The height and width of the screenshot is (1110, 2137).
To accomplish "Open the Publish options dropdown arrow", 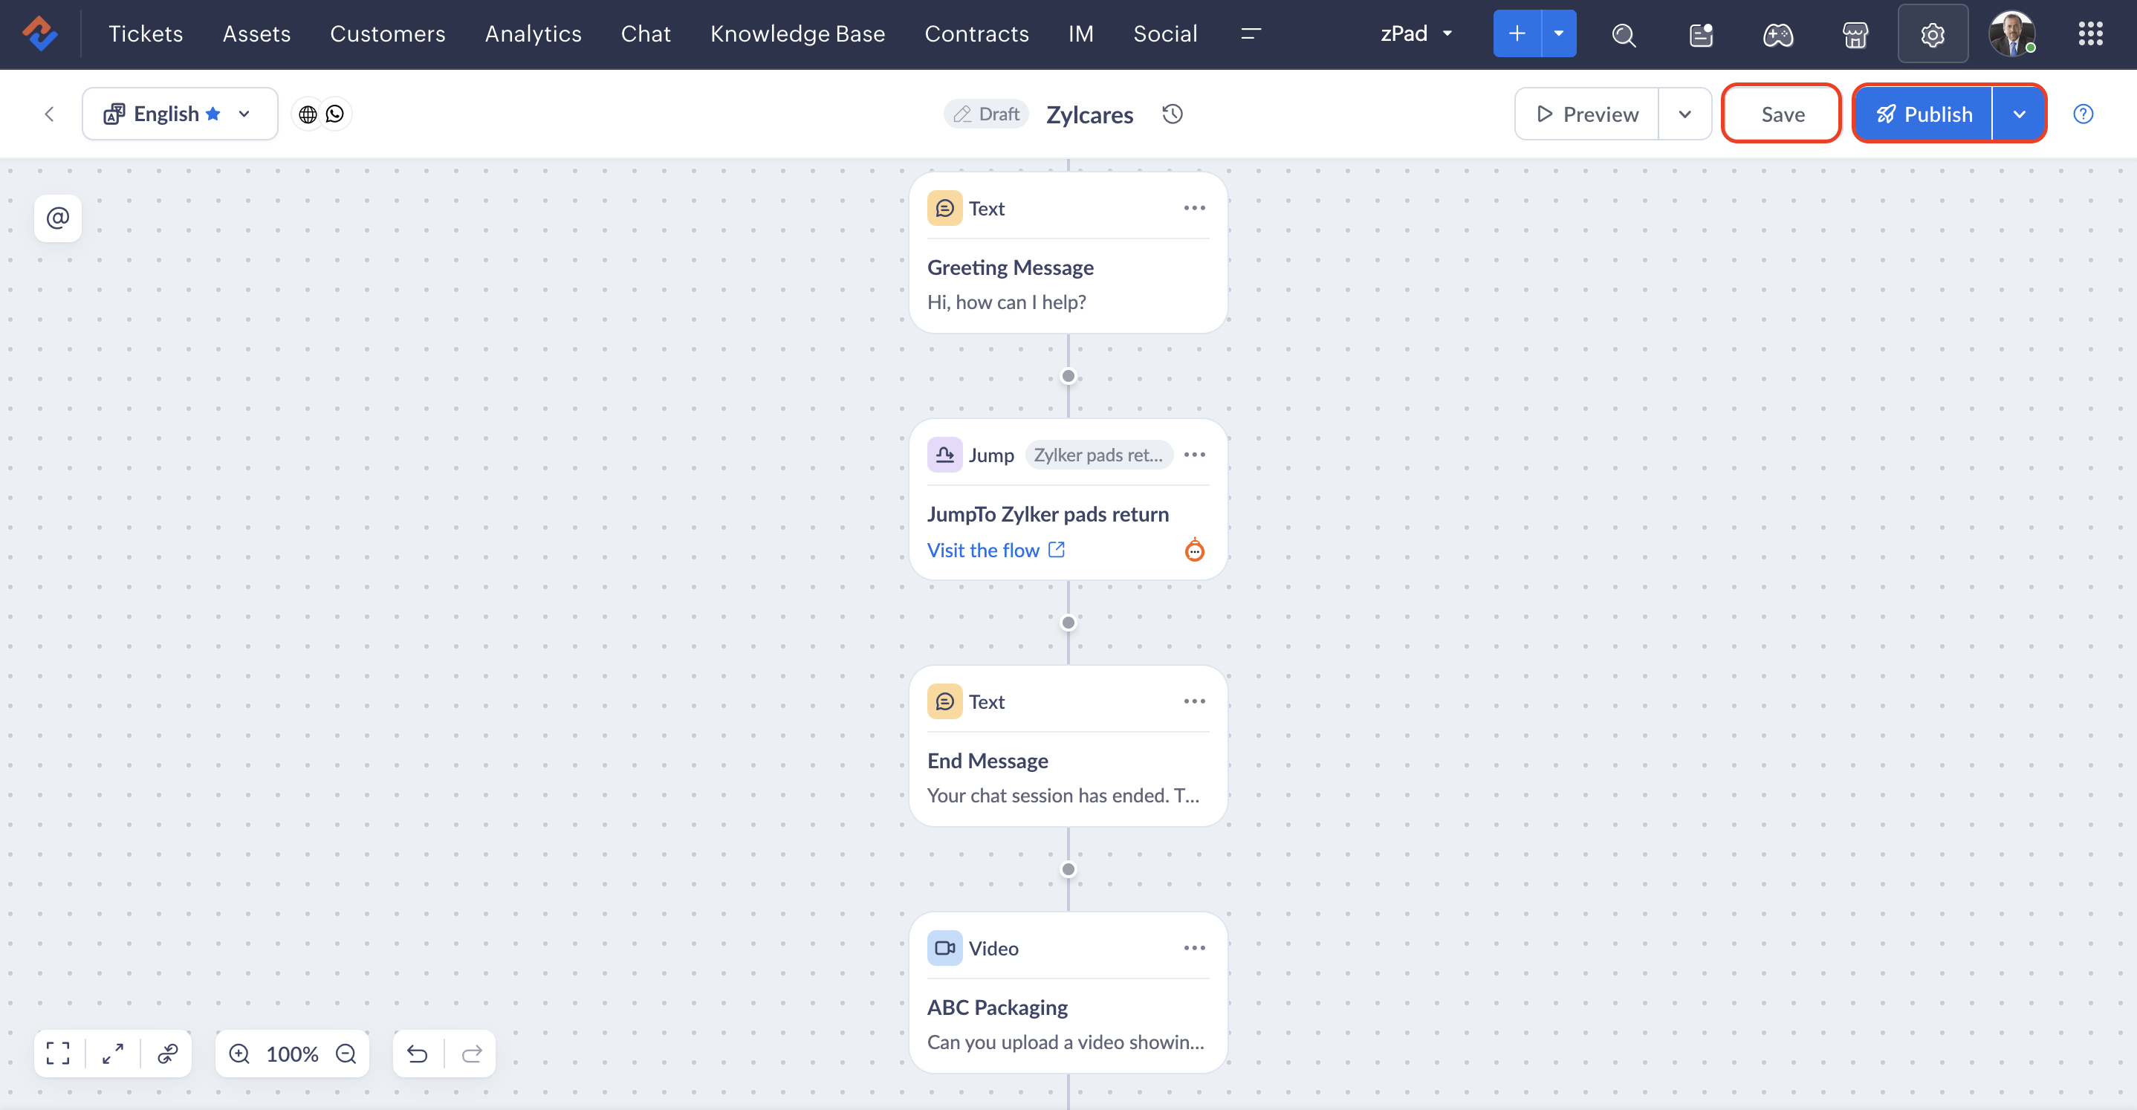I will (x=2019, y=114).
